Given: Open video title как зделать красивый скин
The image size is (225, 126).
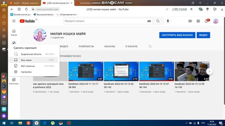Looking at the screenshot, I should tap(48, 85).
